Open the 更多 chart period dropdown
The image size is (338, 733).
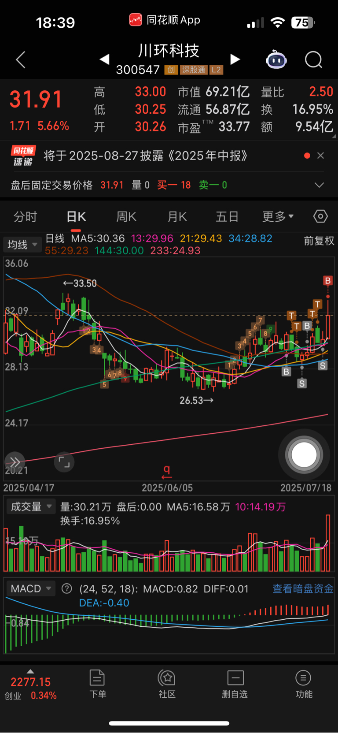(x=278, y=217)
